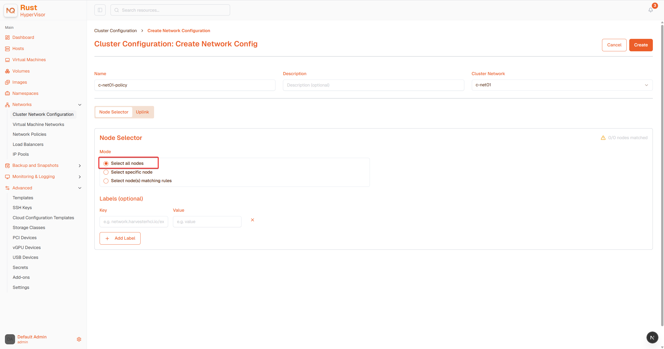664x349 pixels.
Task: Click '0/0 nodes matched' text
Action: click(628, 138)
